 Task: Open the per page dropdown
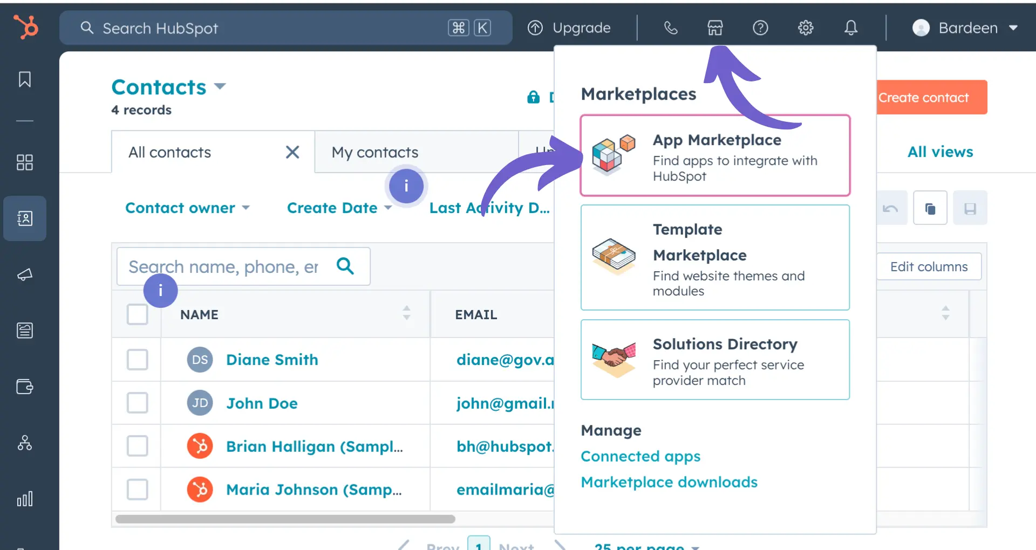pos(646,546)
